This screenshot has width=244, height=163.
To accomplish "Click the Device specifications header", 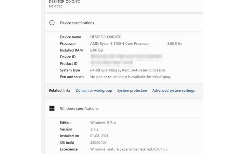I will pyautogui.click(x=77, y=23).
